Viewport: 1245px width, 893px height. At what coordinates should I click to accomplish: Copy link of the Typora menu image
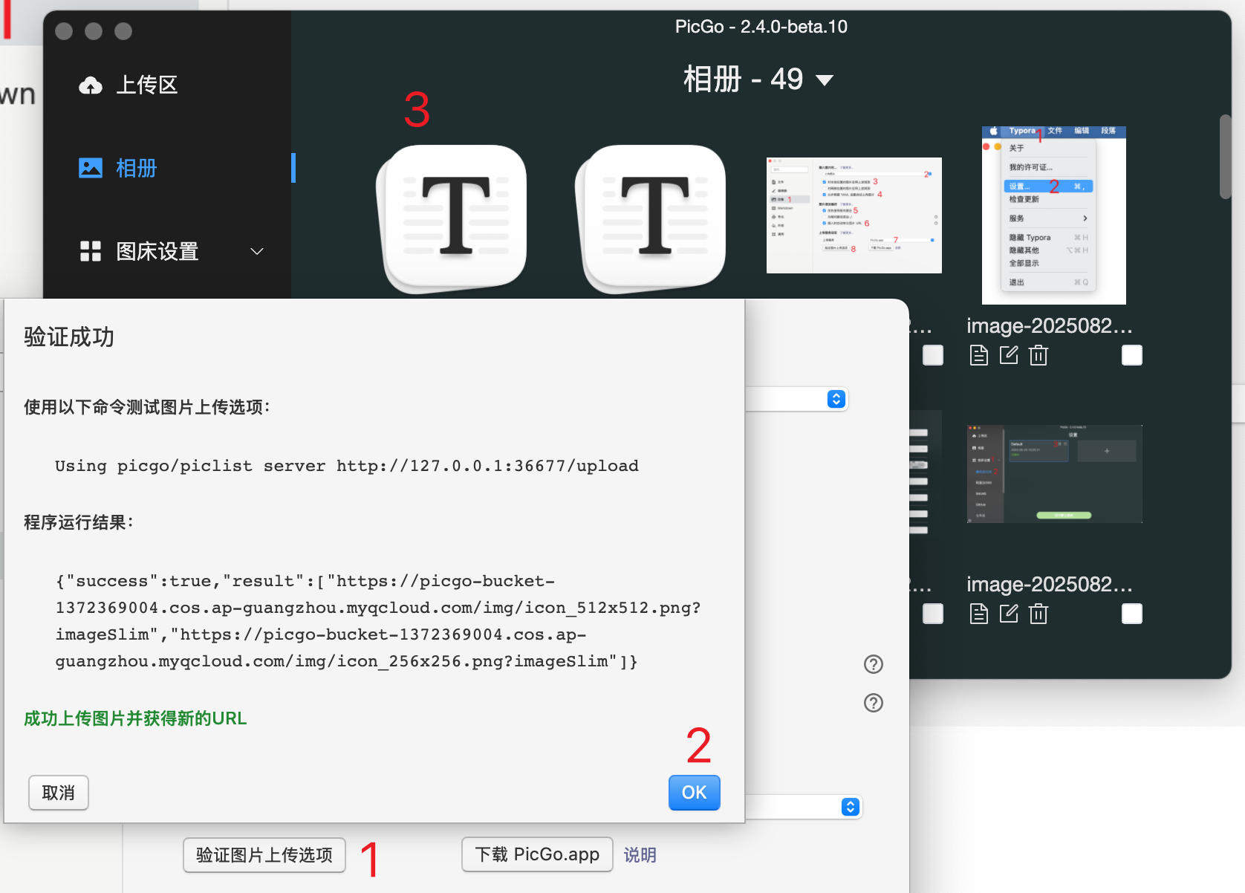pyautogui.click(x=978, y=356)
